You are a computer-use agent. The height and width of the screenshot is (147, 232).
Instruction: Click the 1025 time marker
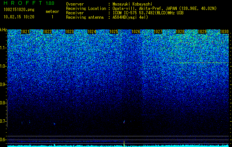(x=114, y=32)
